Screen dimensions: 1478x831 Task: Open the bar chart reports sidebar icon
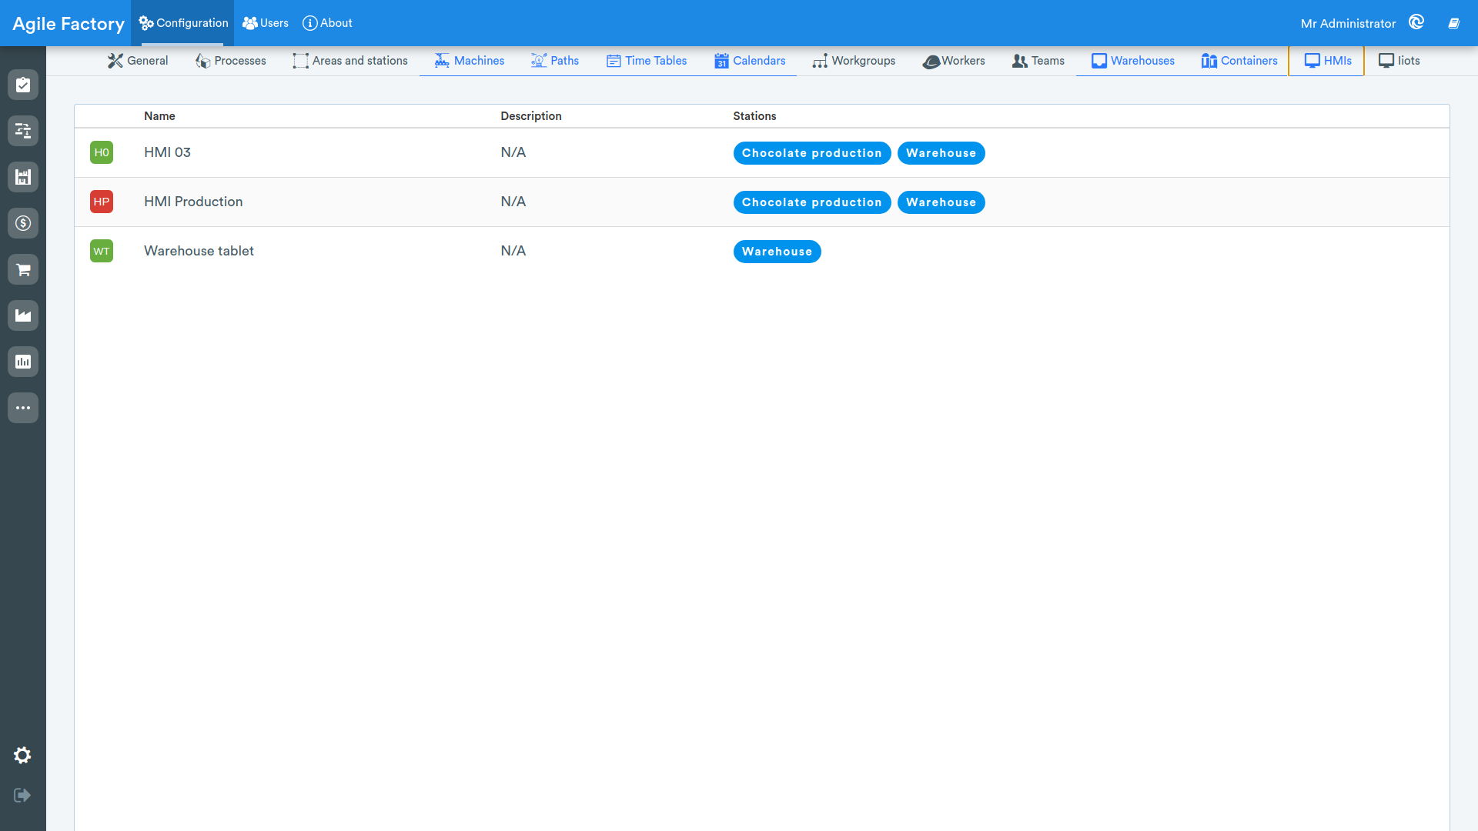[23, 362]
